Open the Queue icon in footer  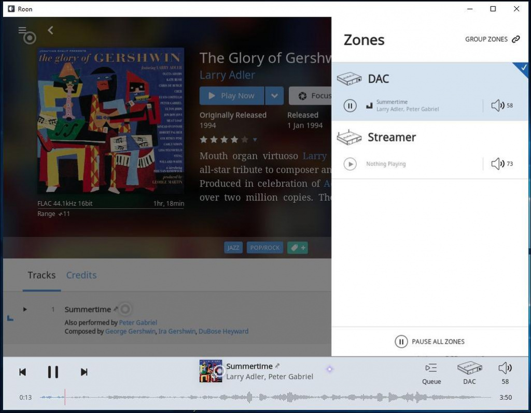click(431, 368)
